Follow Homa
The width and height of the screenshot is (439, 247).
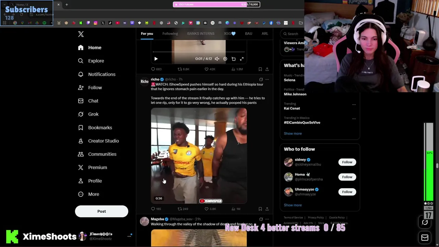point(347,177)
